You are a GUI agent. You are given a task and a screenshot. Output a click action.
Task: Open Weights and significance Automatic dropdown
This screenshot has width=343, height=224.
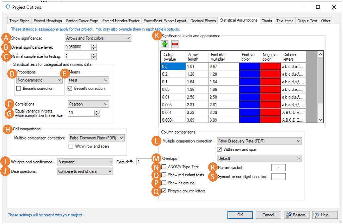coord(85,162)
